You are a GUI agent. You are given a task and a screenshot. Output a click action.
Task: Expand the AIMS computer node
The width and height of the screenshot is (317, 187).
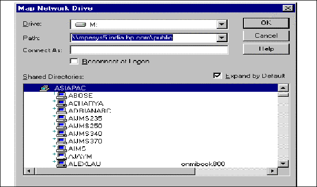click(x=54, y=146)
